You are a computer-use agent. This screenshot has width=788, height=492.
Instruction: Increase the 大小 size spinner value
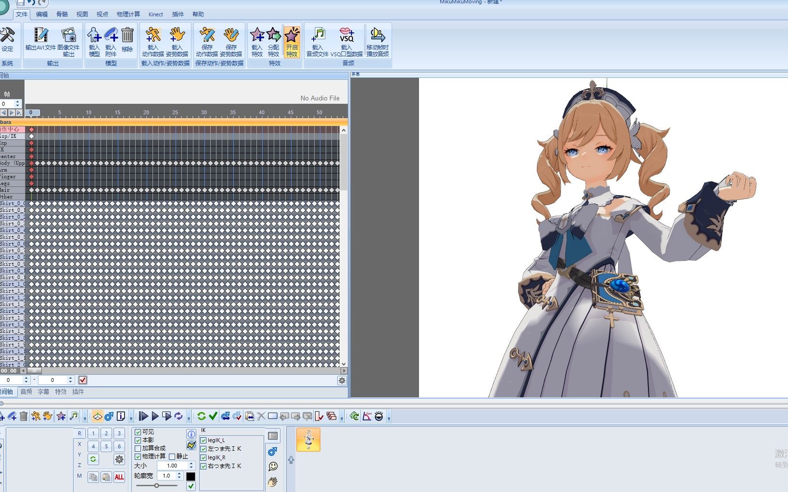coord(191,464)
